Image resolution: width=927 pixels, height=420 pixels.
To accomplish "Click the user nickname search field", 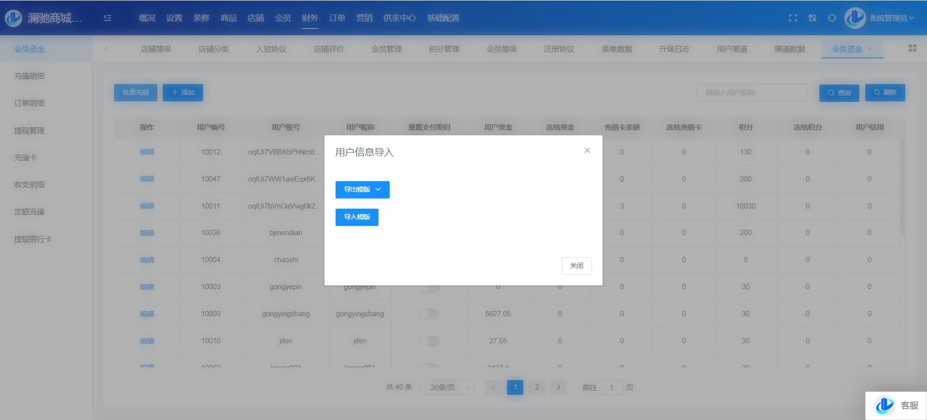I will point(752,93).
